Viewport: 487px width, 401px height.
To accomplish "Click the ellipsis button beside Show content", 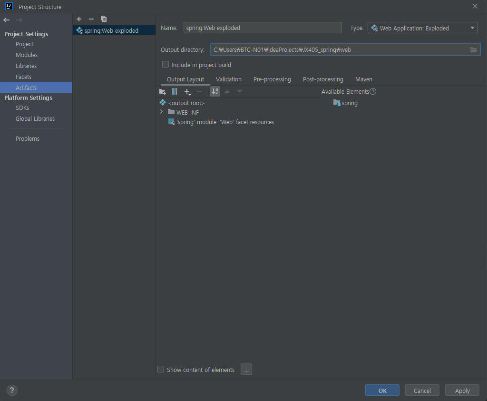I will point(246,369).
